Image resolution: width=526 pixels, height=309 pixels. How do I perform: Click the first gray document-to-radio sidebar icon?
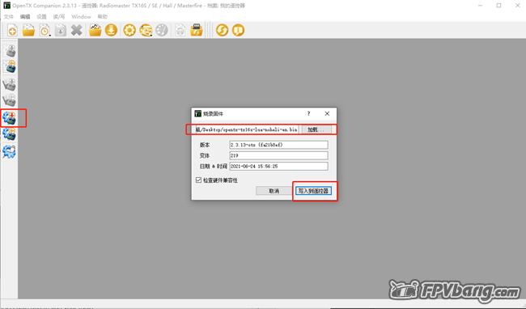[10, 51]
